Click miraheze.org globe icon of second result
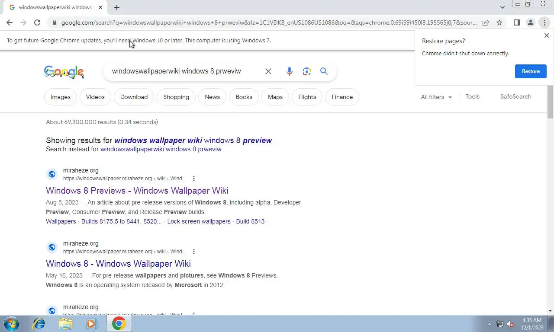Viewport: 554px width, 332px height. pos(52,247)
